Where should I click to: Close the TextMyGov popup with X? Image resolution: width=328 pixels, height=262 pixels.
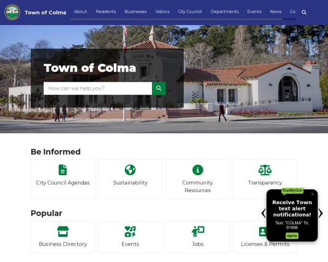click(x=312, y=194)
